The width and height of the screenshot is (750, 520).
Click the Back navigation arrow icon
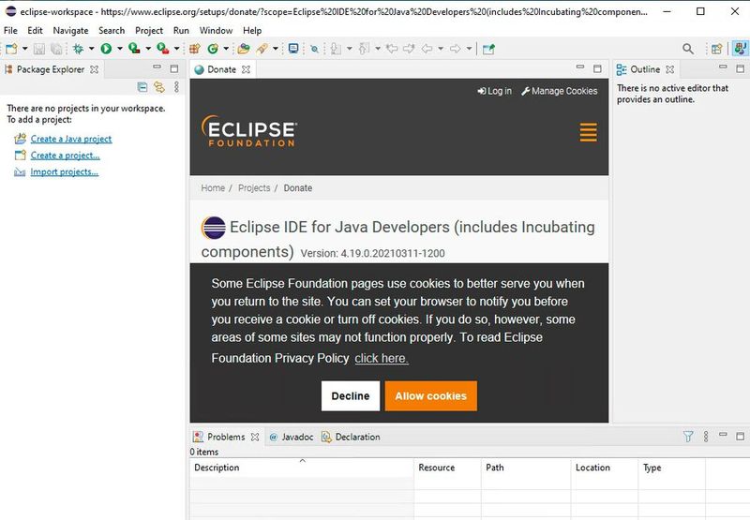coord(427,49)
